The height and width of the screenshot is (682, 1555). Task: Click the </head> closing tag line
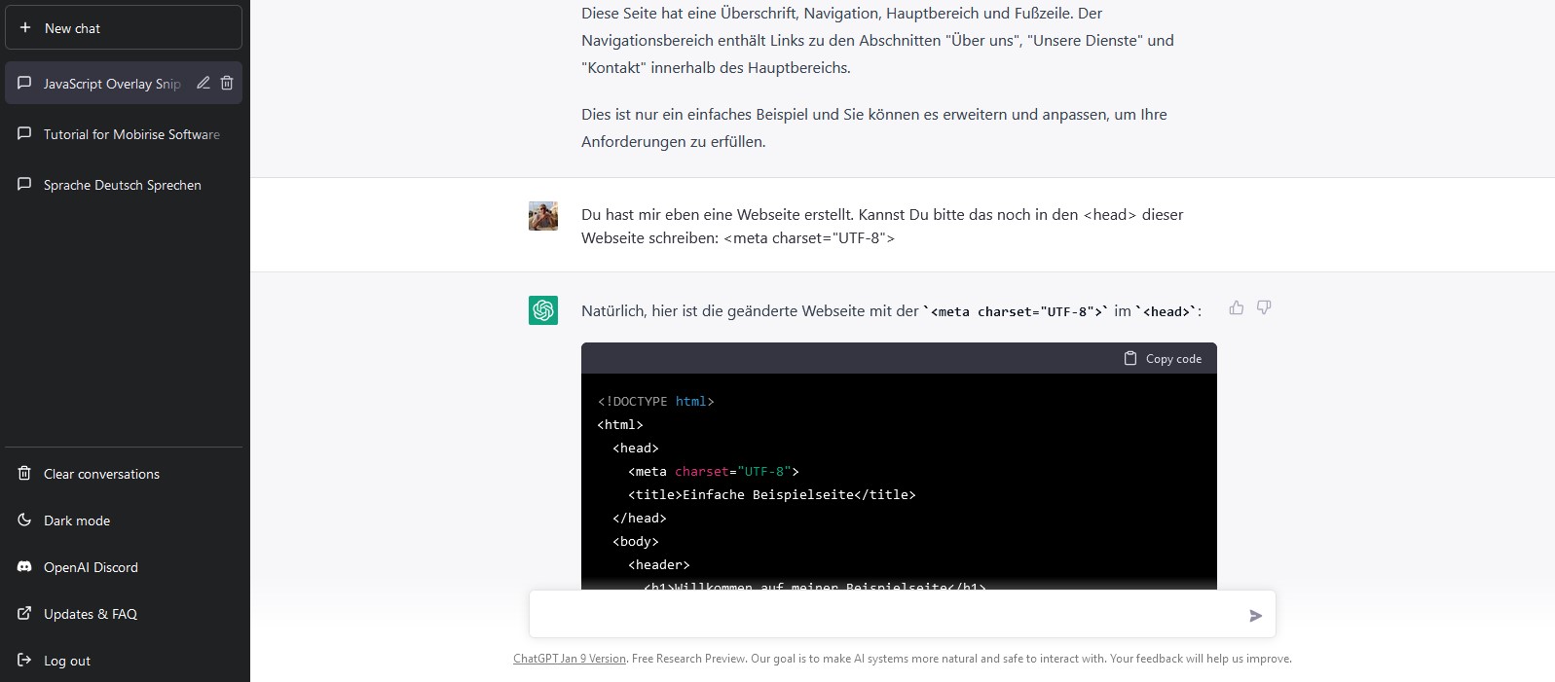tap(640, 519)
